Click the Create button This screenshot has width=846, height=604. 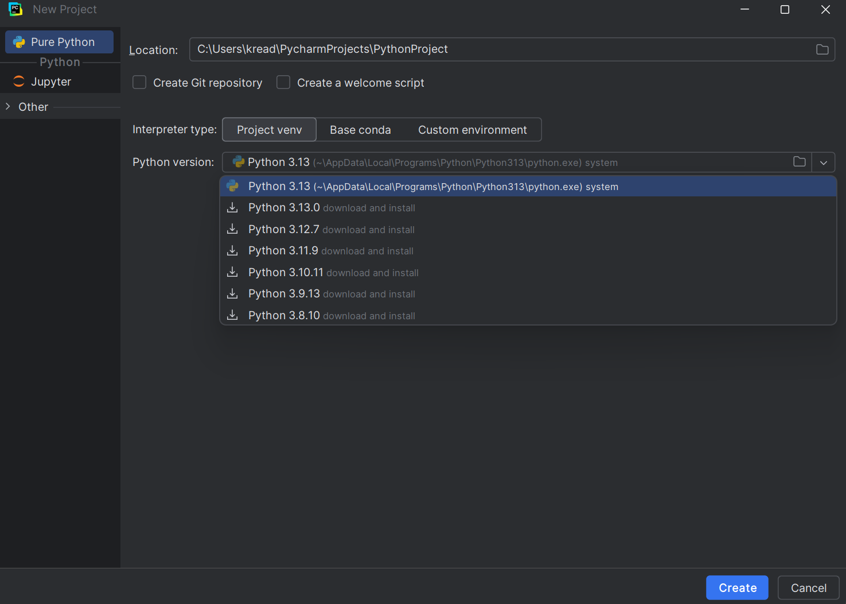(x=737, y=587)
